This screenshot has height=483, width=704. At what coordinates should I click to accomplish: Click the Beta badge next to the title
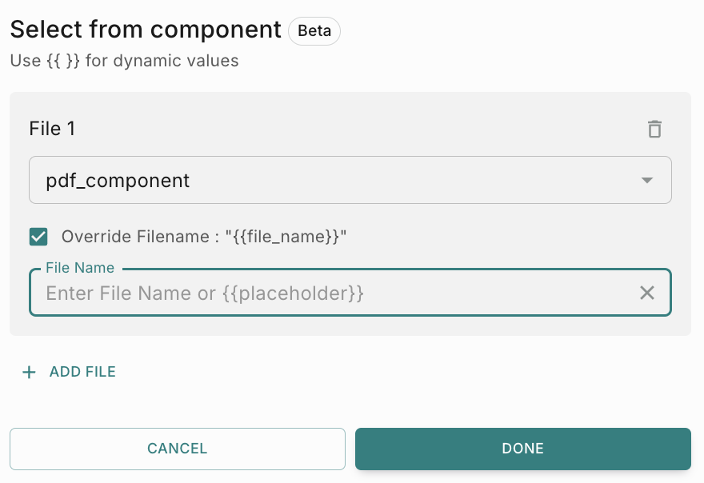314,31
